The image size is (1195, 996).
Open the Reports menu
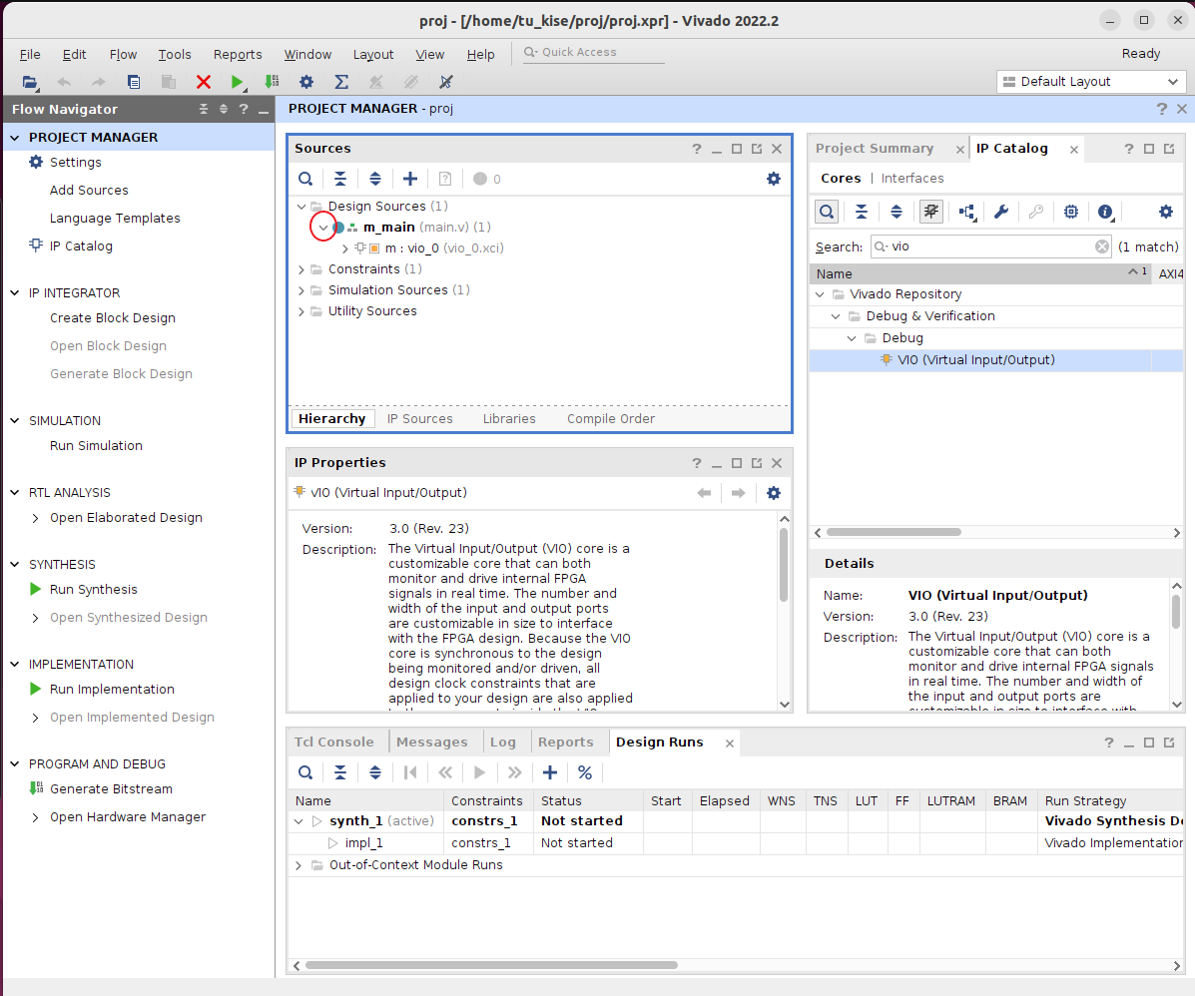[238, 54]
